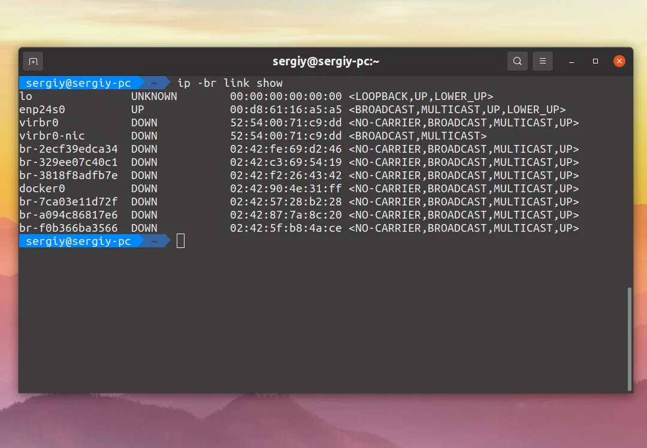
Task: Click interface 'br-7ca03e11d72f'
Action: [x=68, y=202]
